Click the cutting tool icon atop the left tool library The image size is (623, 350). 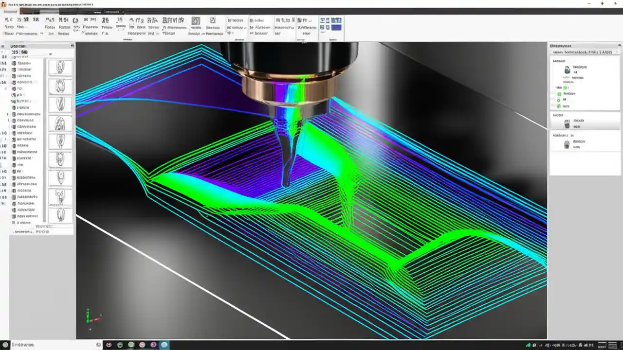[x=59, y=67]
